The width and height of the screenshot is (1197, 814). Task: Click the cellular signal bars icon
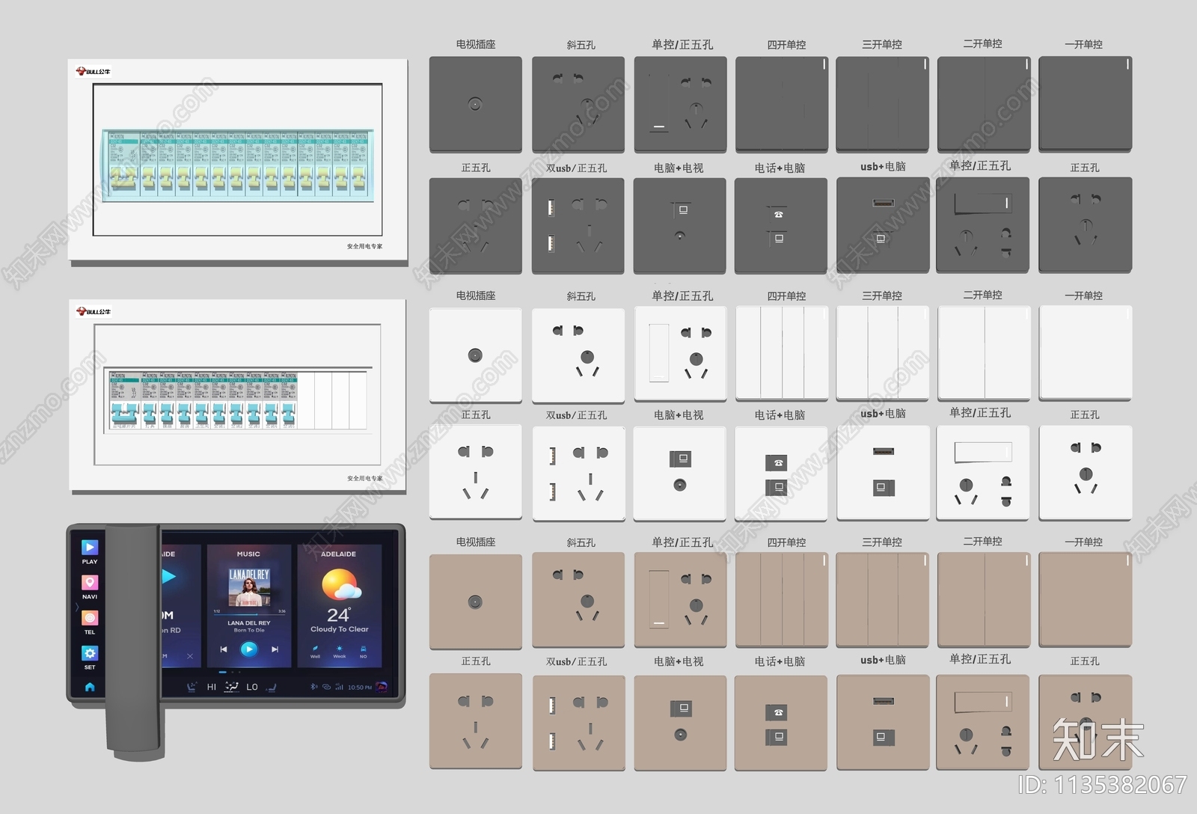click(339, 687)
